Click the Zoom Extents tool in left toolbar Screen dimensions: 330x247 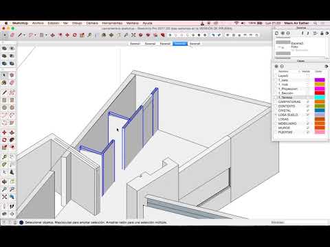point(4,197)
